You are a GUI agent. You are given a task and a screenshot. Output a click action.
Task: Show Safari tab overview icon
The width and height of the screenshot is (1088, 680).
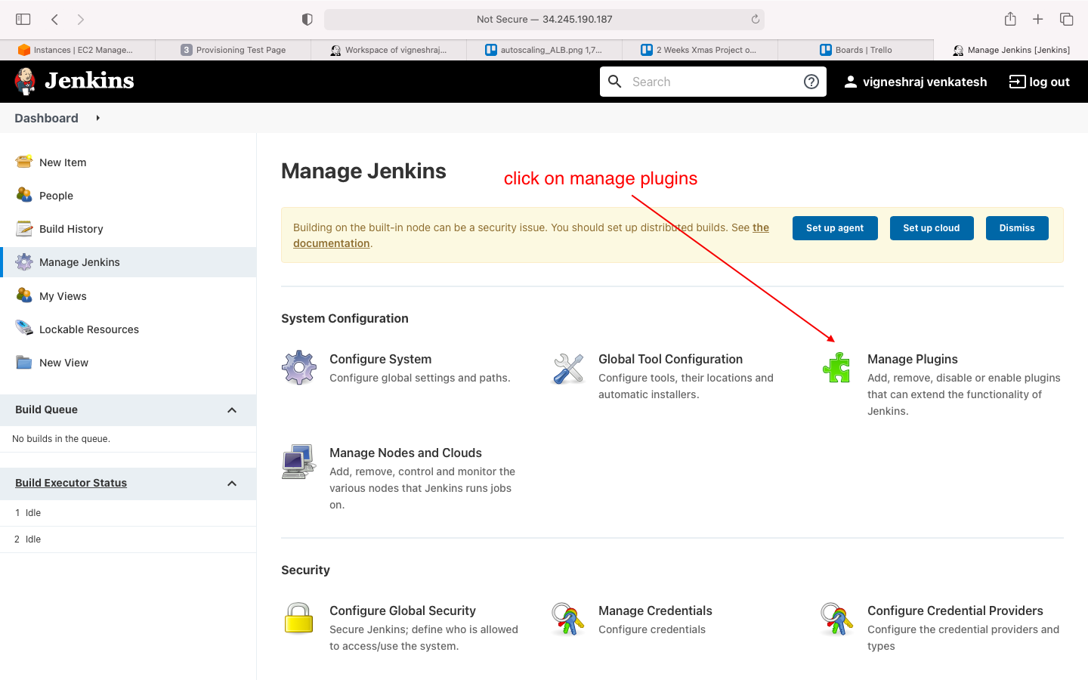[x=1066, y=19]
